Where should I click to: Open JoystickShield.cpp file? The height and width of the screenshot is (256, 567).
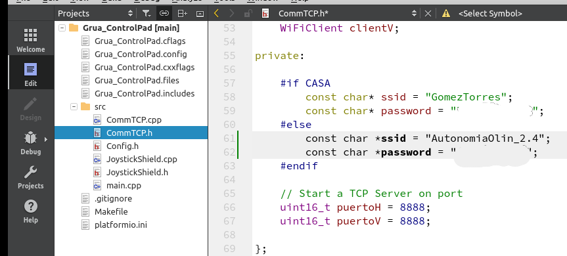142,160
